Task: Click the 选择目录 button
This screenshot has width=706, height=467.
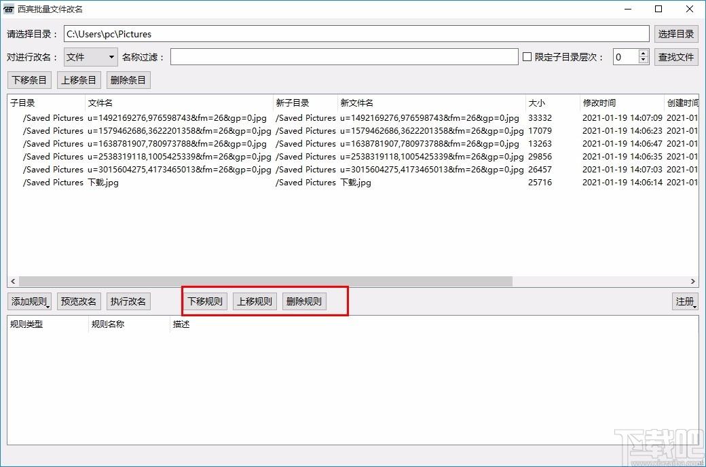Action: [676, 34]
